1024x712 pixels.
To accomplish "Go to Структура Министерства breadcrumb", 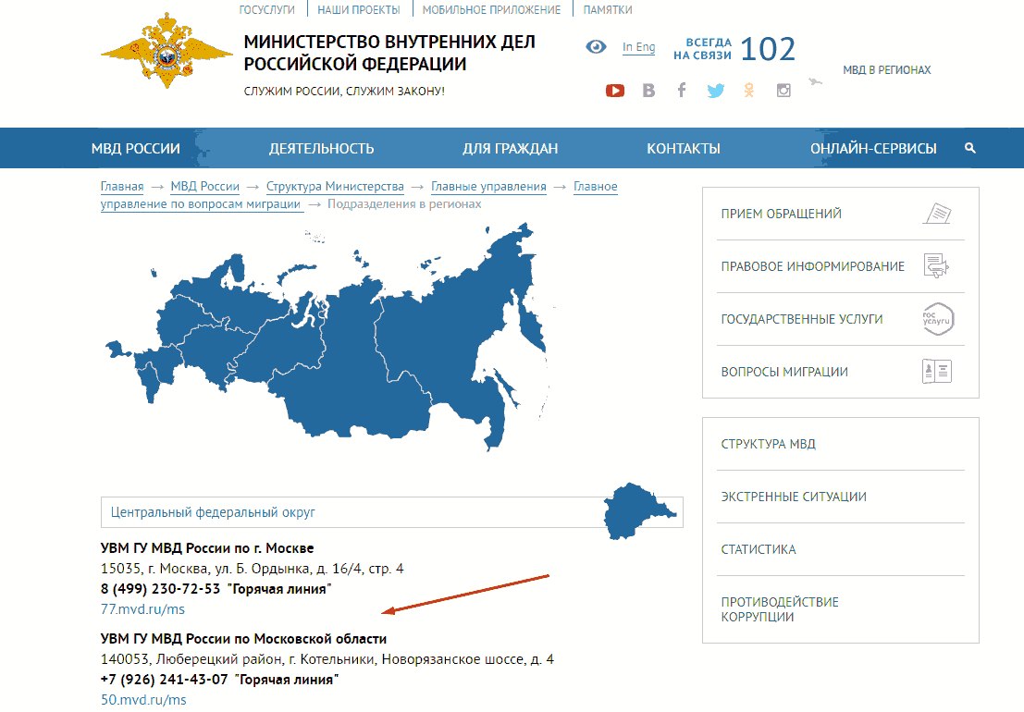I will pos(335,187).
